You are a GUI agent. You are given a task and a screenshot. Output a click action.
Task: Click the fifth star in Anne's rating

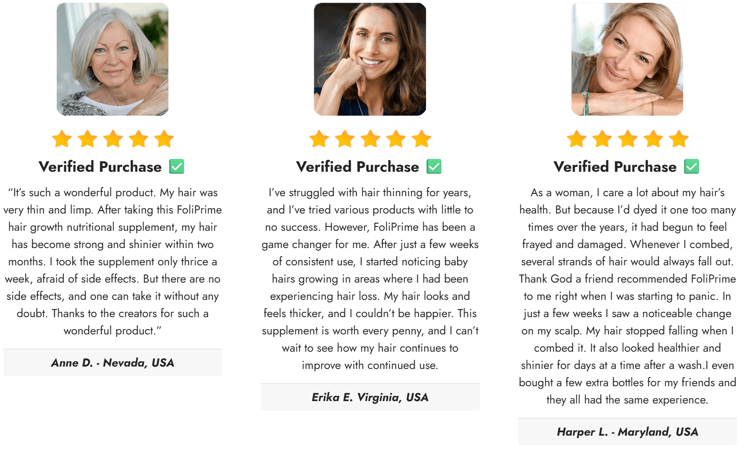click(x=164, y=139)
